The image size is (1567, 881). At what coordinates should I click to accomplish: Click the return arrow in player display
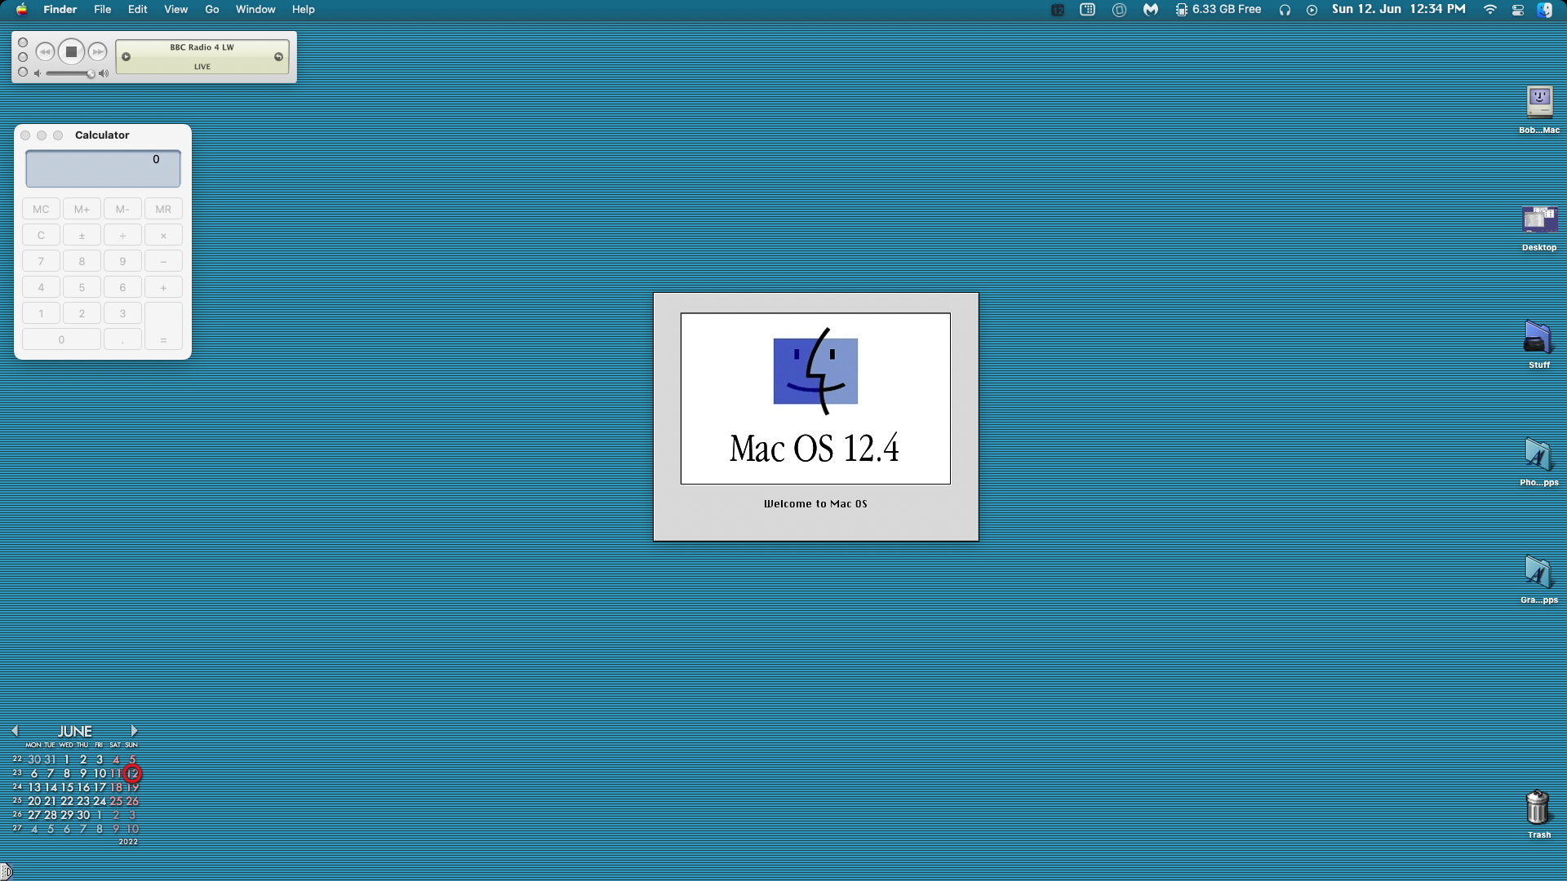278,57
